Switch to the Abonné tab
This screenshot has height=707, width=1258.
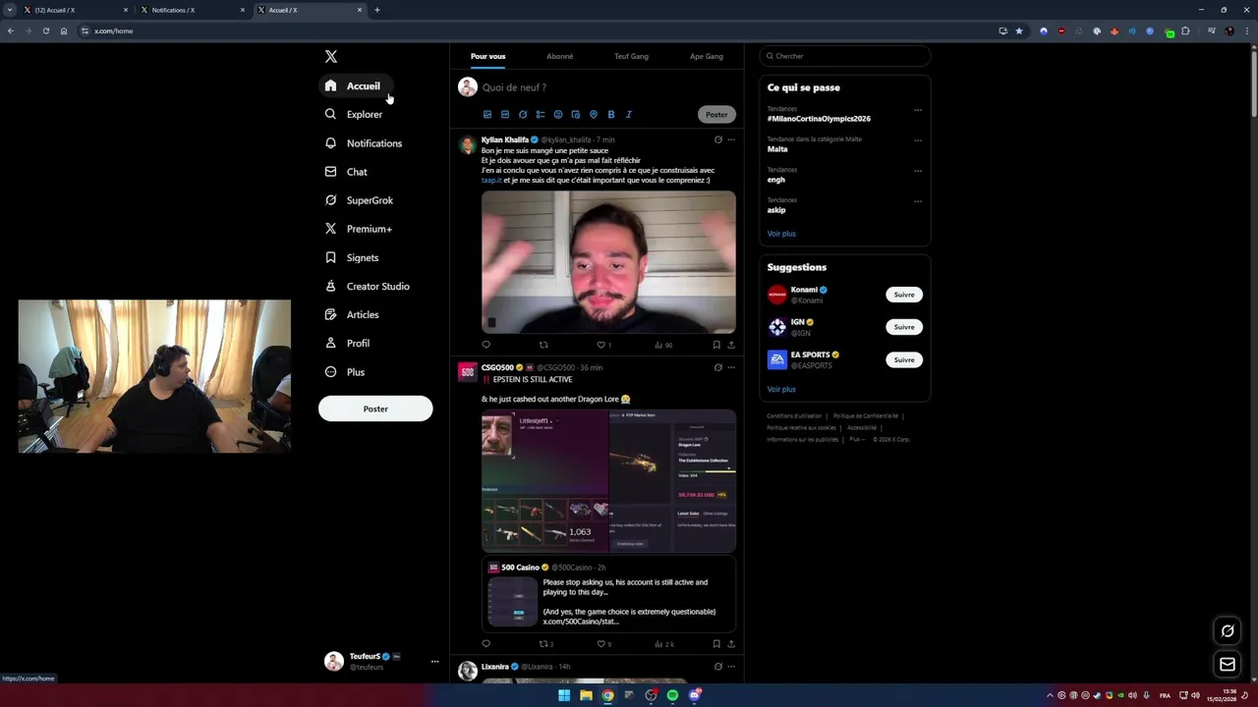[x=560, y=56]
